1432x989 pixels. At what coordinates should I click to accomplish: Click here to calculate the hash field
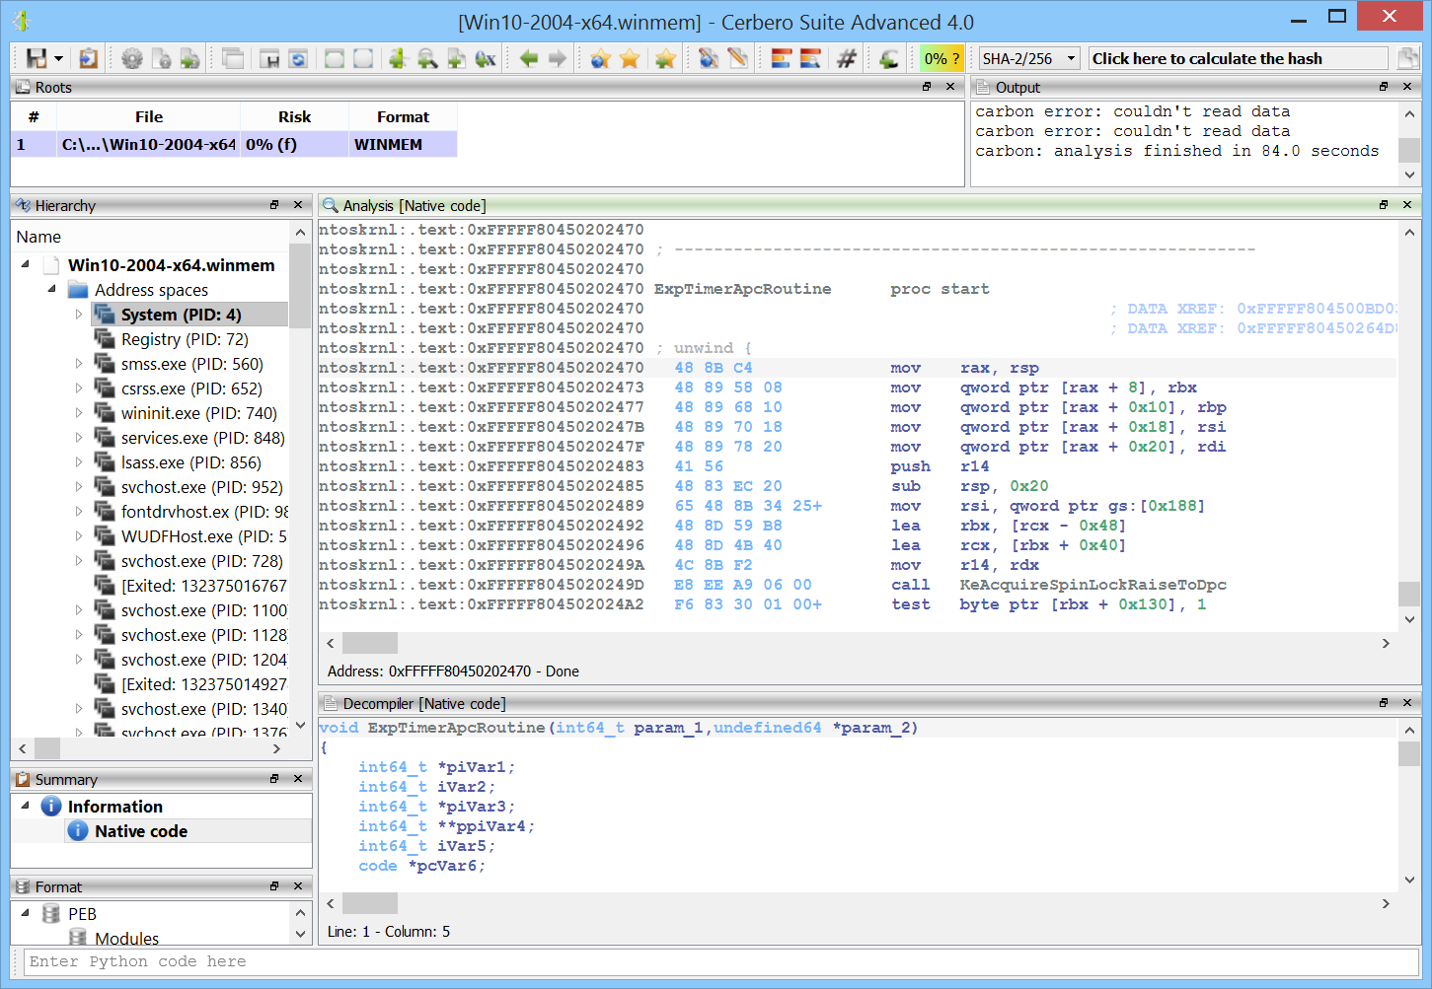click(1239, 59)
